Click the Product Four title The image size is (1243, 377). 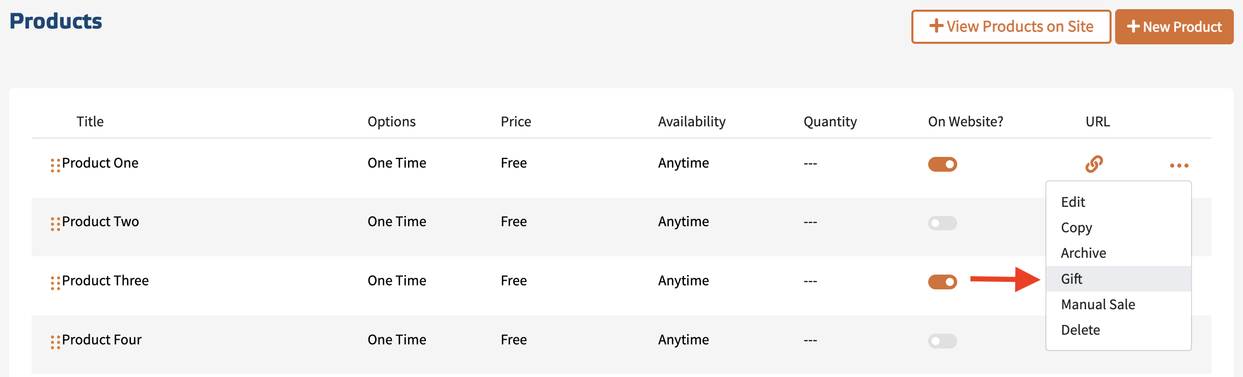[x=102, y=340]
